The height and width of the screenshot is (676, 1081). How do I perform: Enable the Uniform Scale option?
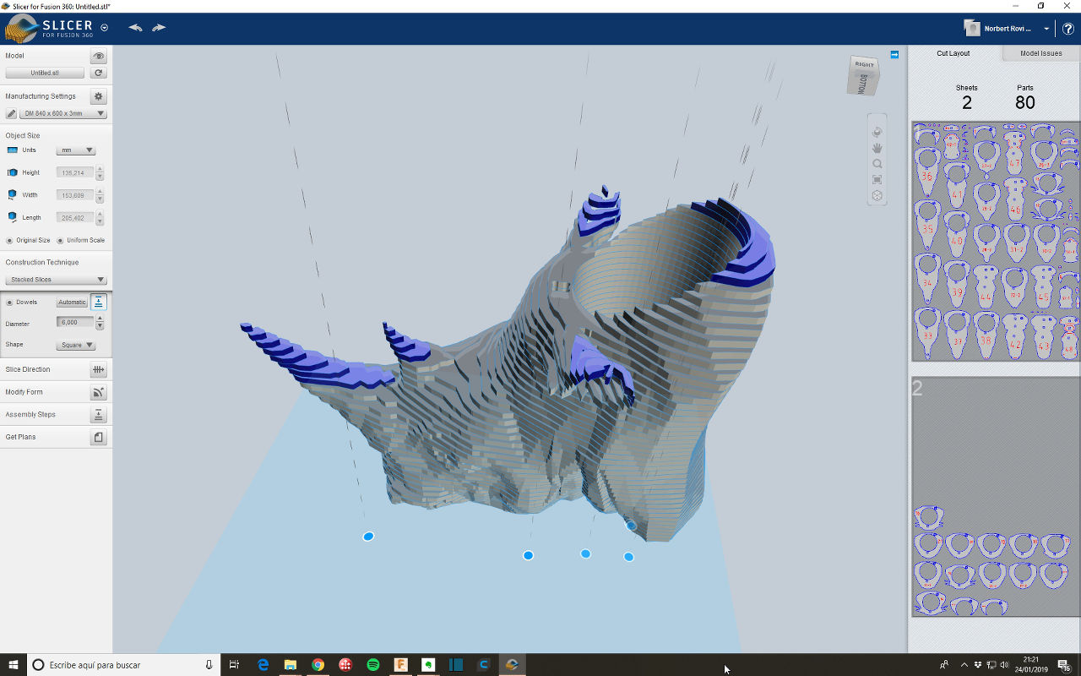click(x=61, y=240)
